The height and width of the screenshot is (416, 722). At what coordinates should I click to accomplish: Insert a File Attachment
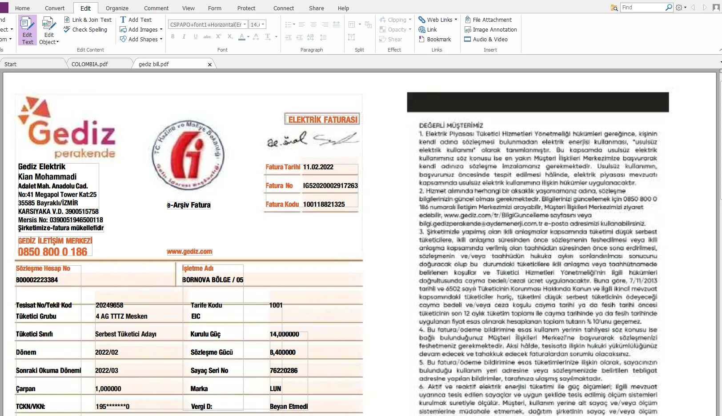coord(488,20)
